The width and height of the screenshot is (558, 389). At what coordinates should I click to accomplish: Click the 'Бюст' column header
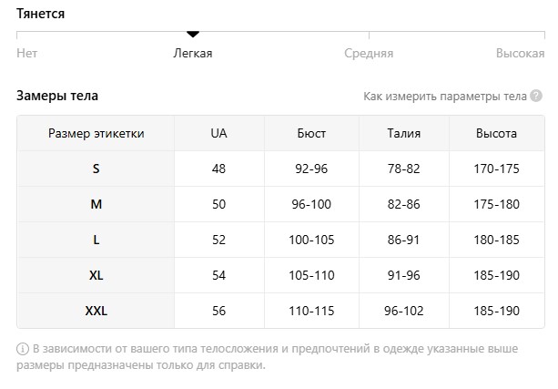click(311, 133)
